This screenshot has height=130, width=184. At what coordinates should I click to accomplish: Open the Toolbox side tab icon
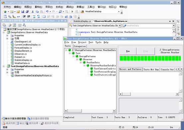click(178, 22)
